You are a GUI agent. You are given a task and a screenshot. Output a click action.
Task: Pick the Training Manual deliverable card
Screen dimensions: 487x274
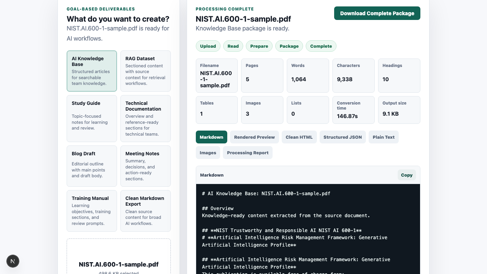92,211
